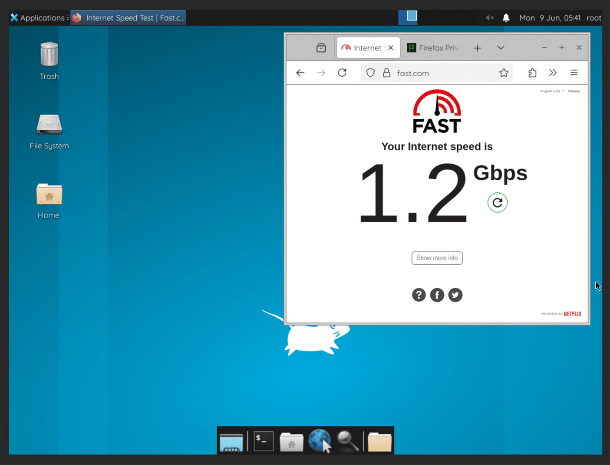Share results via the Facebook icon
The image size is (610, 465).
(437, 295)
